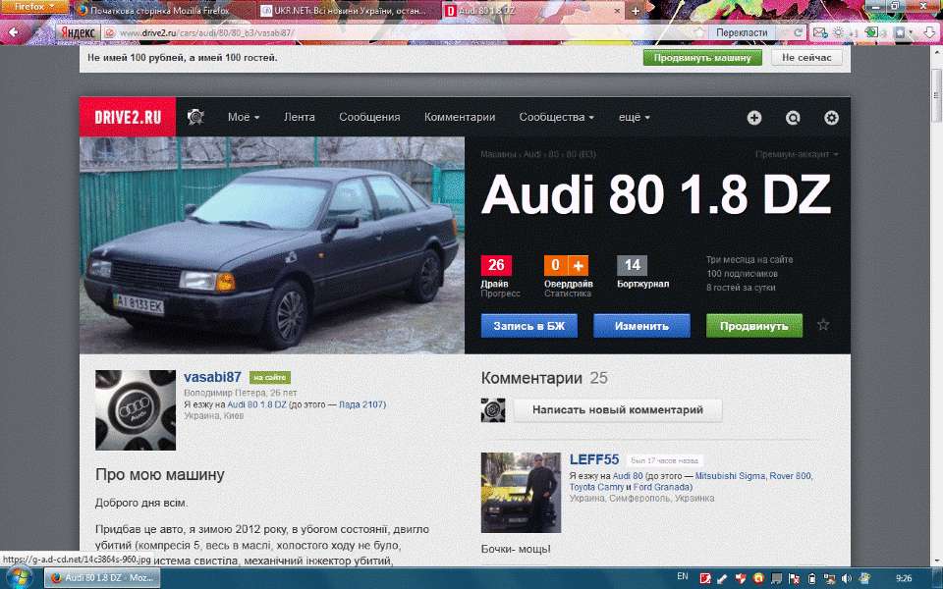Click the bookmark star in address bar
Screen dimensions: 943x589
(x=698, y=32)
